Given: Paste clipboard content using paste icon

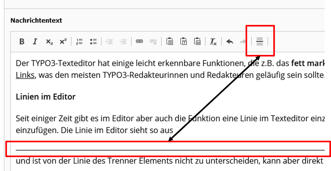Looking at the screenshot, I should pyautogui.click(x=170, y=42).
